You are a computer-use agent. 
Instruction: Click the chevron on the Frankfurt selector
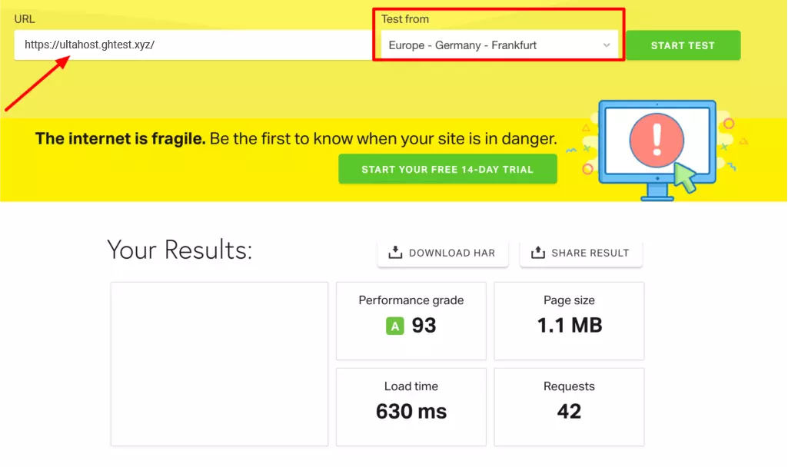click(608, 45)
